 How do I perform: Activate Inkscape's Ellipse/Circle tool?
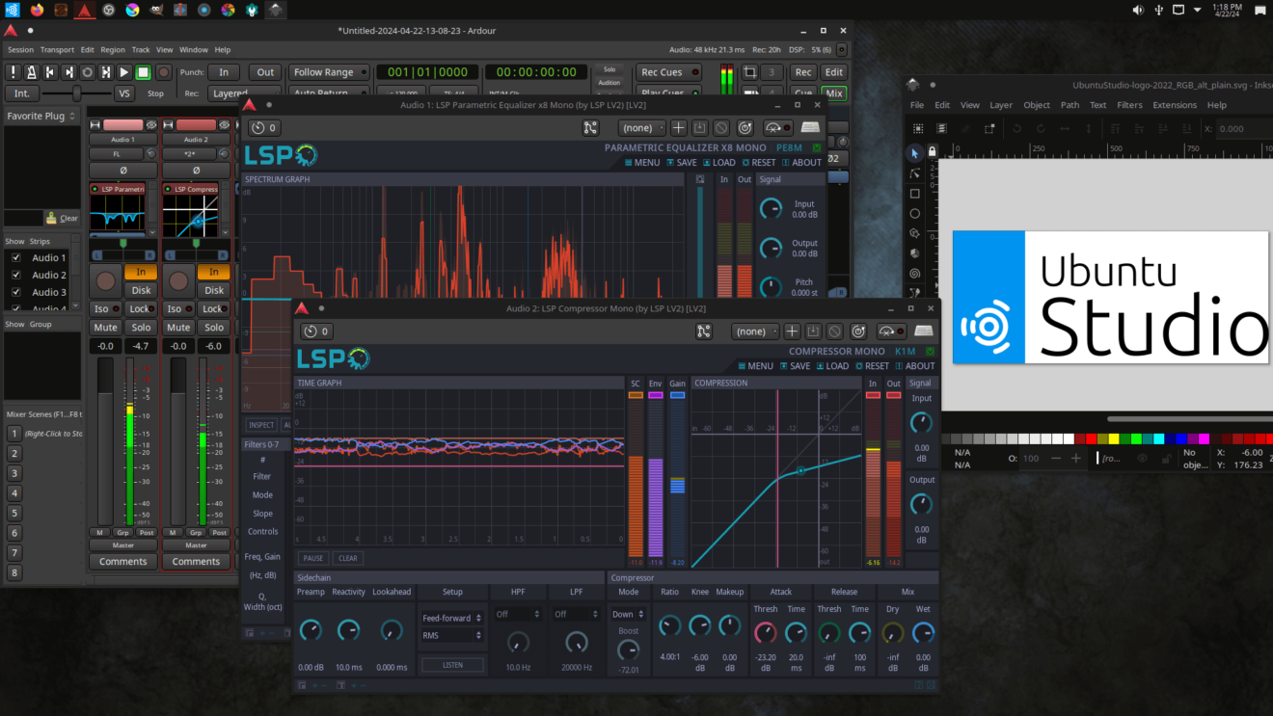point(914,212)
